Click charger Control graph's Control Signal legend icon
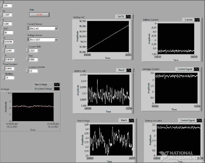The image size is (205, 163). coord(197,69)
